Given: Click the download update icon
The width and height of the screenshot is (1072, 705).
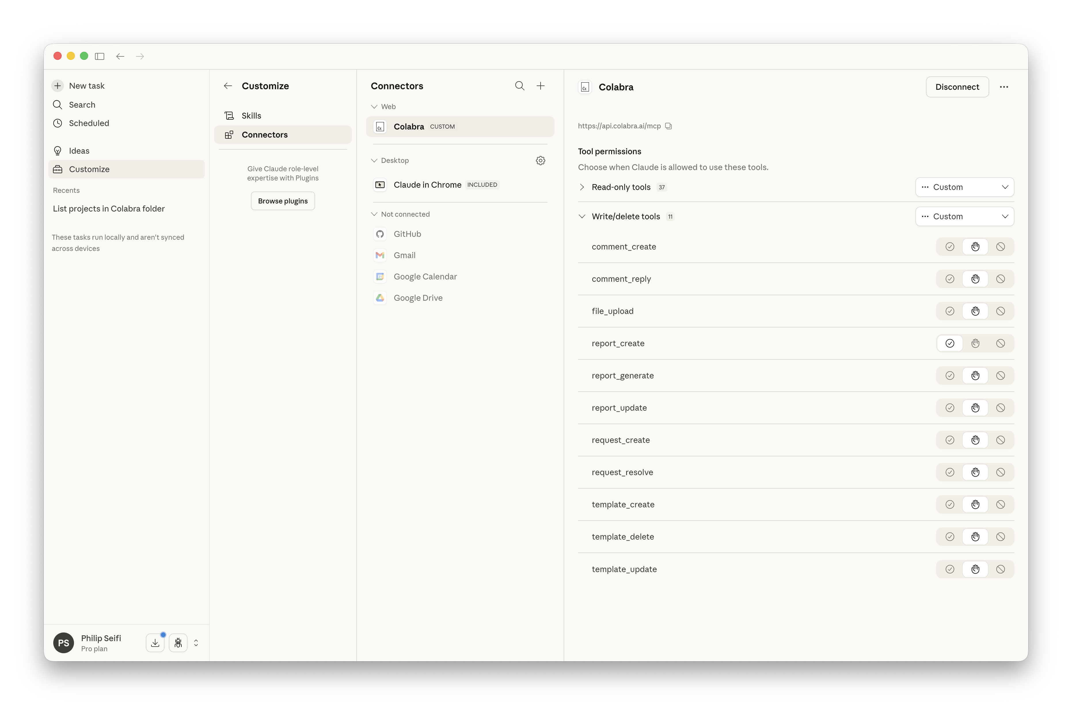Looking at the screenshot, I should coord(155,643).
